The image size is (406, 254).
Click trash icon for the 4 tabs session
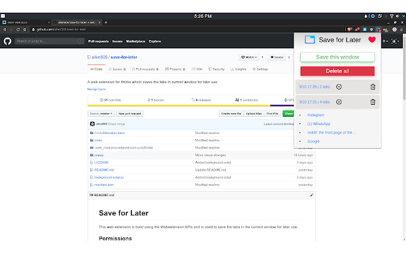point(372,102)
